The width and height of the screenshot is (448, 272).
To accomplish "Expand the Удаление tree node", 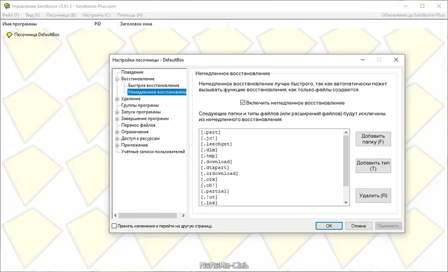I will (117, 99).
